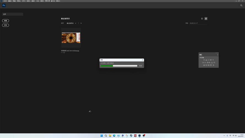Open the 文件(F) menu

[5, 1]
